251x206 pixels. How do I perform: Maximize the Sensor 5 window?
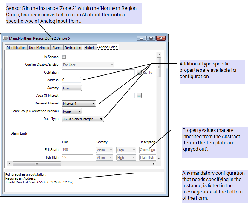[x=151, y=38]
